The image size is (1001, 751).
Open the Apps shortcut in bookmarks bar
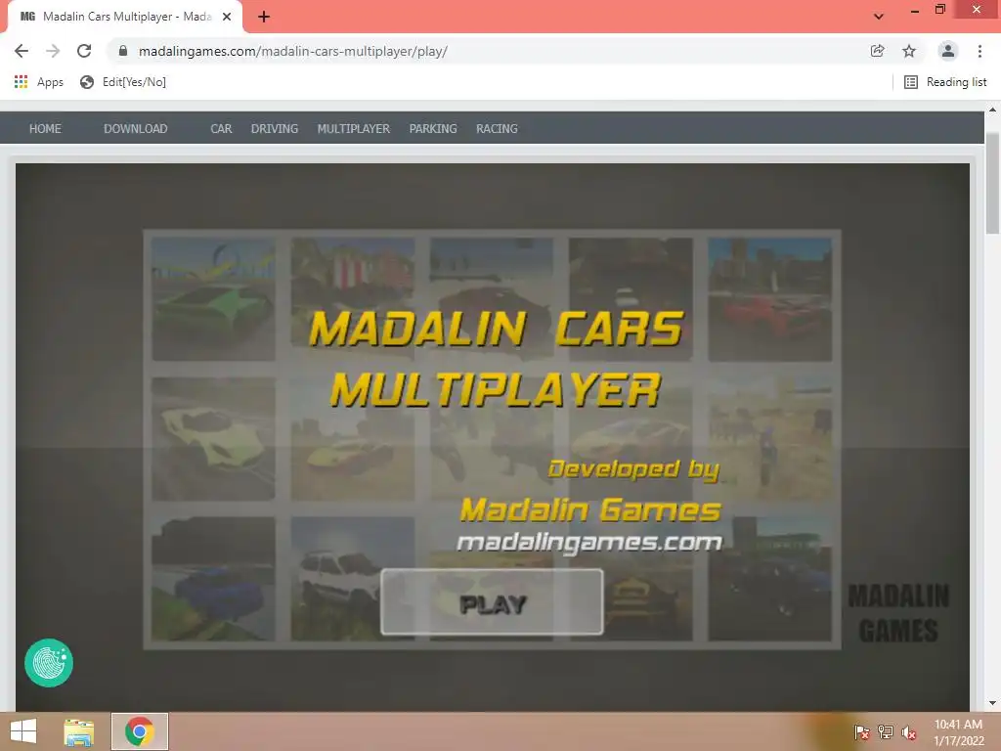pyautogui.click(x=39, y=82)
